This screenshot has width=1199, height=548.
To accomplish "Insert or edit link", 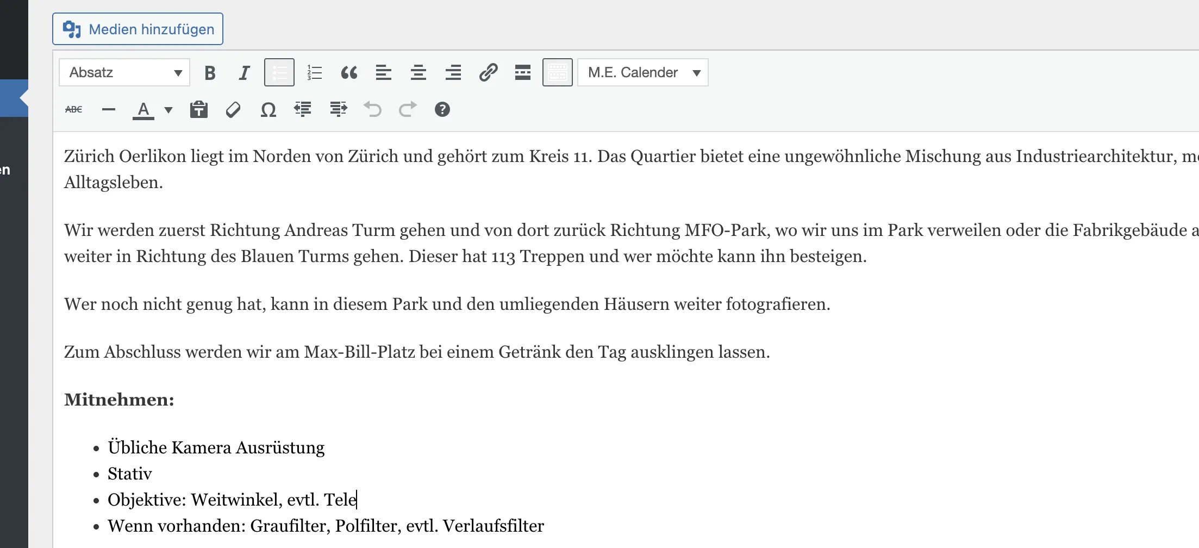I will tap(488, 72).
